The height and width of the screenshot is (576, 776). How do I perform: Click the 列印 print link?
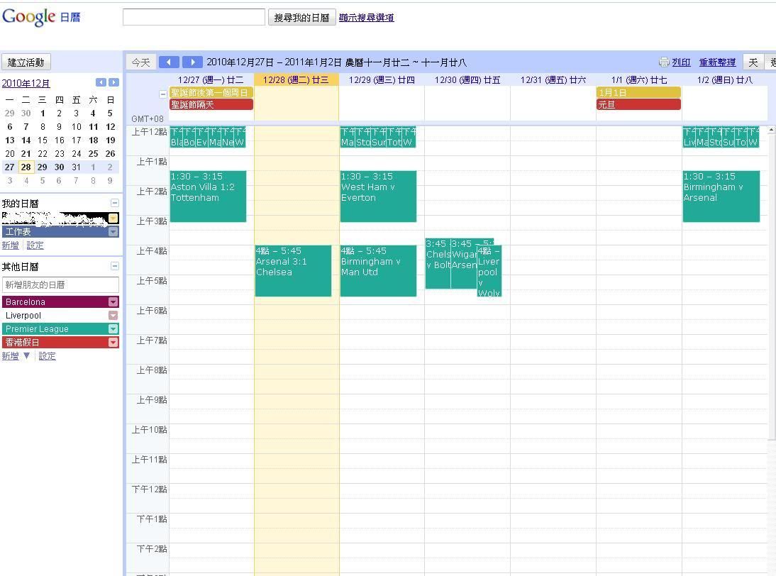681,62
